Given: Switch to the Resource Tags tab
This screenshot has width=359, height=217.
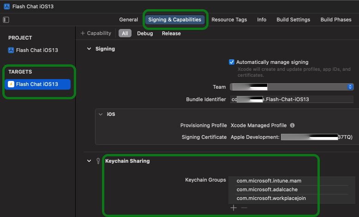Looking at the screenshot, I should click(x=229, y=20).
